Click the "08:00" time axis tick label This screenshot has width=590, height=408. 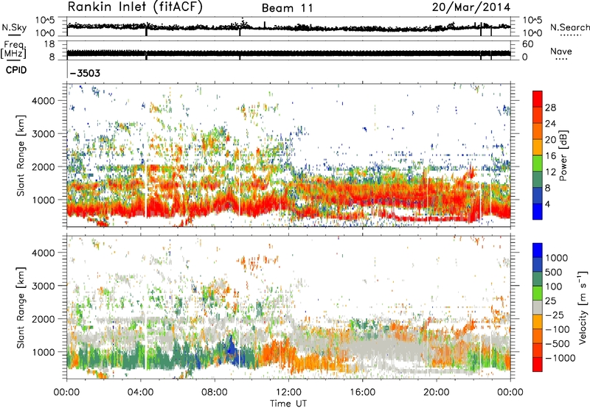point(215,393)
